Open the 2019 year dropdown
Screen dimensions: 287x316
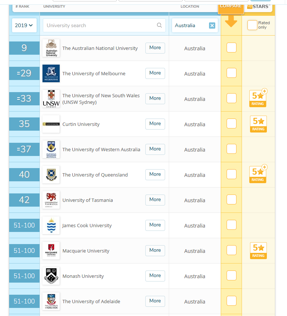pos(24,25)
